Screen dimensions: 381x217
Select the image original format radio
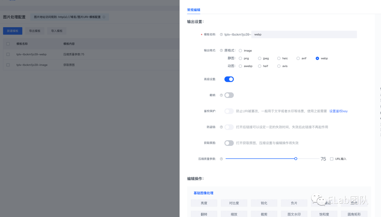(240, 50)
